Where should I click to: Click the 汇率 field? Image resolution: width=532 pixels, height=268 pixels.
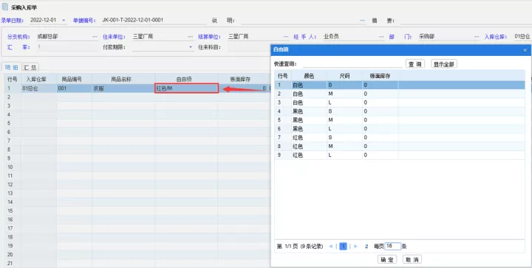pyautogui.click(x=67, y=47)
